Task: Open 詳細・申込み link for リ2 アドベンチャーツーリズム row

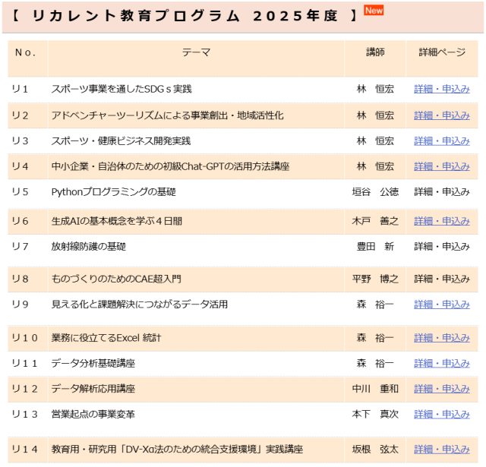Action: [441, 115]
